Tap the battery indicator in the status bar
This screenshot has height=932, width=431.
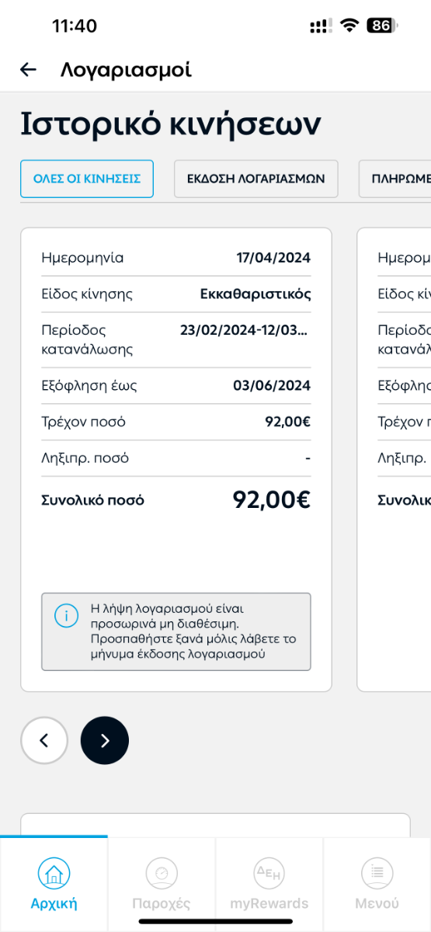[382, 26]
